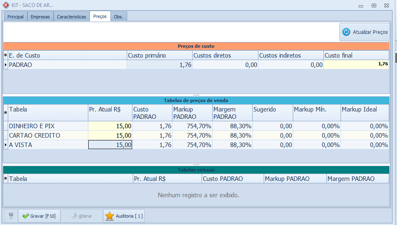This screenshot has height=225, width=397.
Task: Switch to the Principal tab
Action: [x=16, y=17]
